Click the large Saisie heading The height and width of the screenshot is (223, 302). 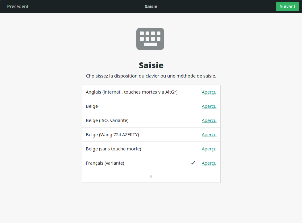151,65
